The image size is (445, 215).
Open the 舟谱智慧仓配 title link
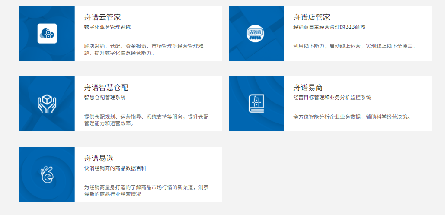106,87
